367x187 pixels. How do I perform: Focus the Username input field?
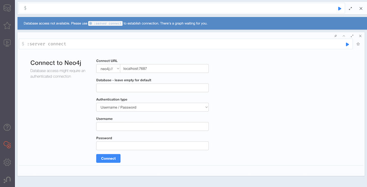pos(153,126)
